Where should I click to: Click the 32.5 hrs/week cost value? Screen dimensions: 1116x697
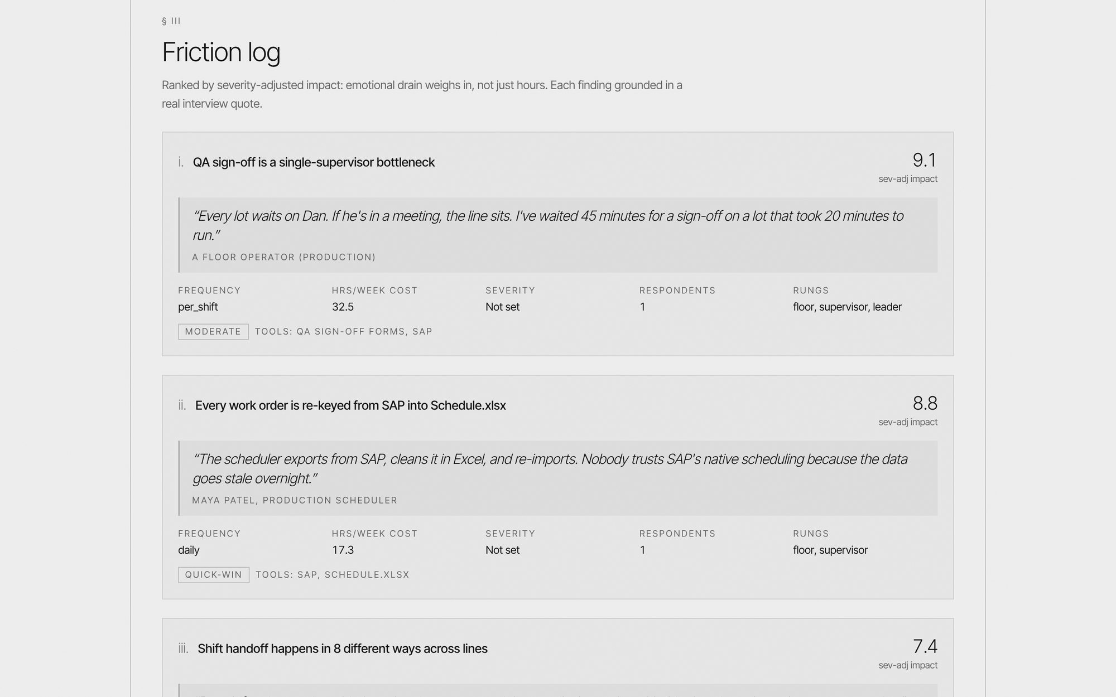pyautogui.click(x=343, y=307)
